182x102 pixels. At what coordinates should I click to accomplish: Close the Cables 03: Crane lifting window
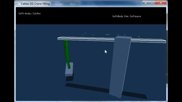[161, 3]
